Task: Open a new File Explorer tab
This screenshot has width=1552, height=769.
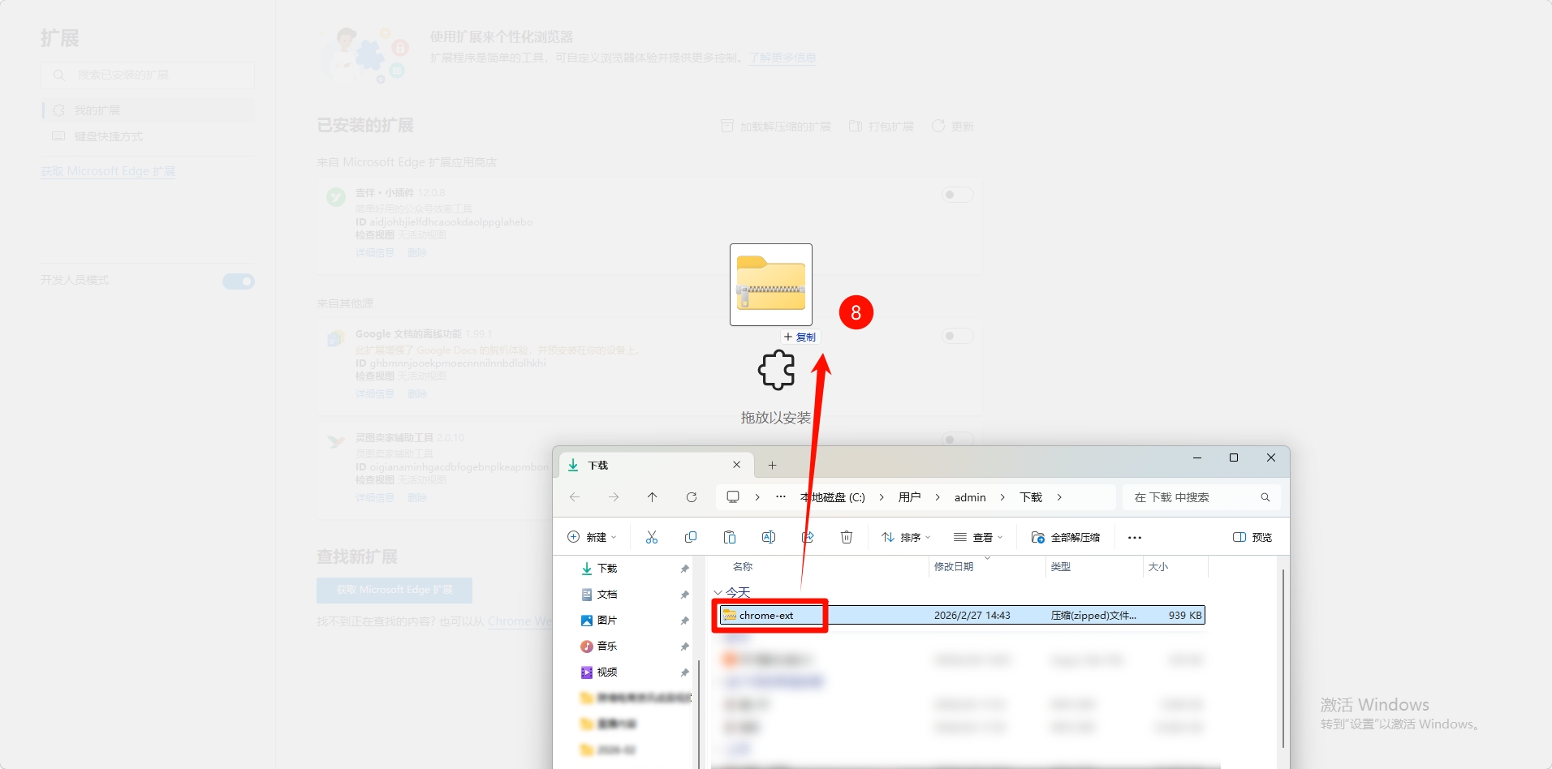Action: [772, 465]
